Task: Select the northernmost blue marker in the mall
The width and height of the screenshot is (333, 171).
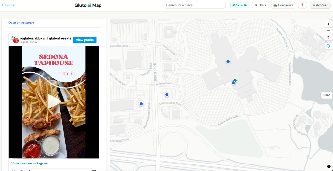Action: [228, 62]
